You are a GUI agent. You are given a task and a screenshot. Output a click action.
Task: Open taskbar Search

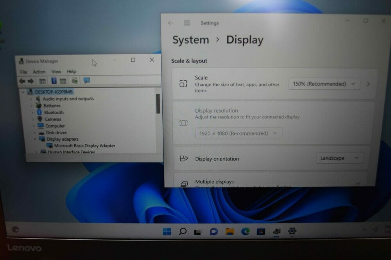pos(183,232)
